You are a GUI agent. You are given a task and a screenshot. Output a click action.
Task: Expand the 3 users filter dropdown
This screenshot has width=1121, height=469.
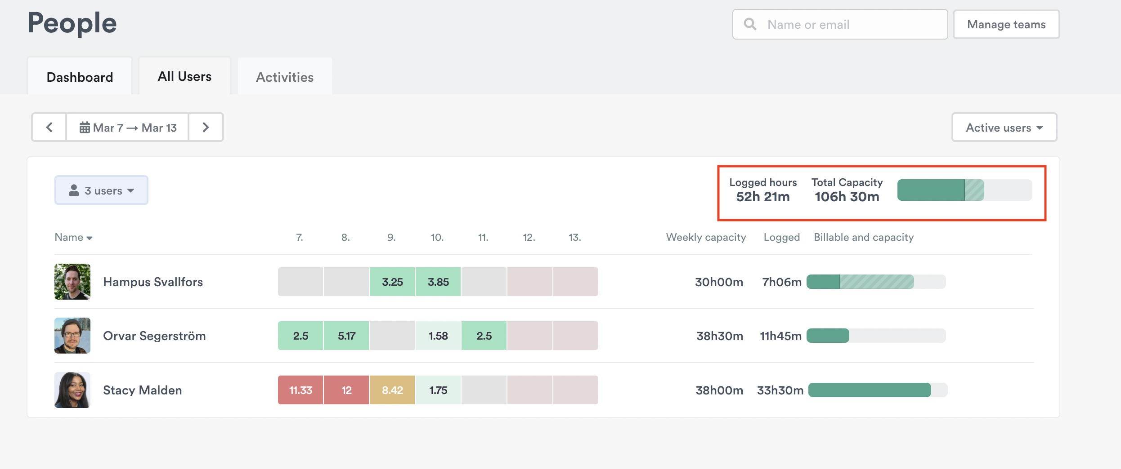coord(101,190)
